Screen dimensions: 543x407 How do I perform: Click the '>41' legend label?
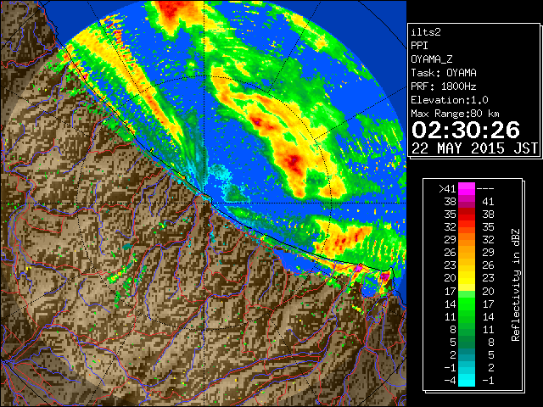pyautogui.click(x=447, y=188)
